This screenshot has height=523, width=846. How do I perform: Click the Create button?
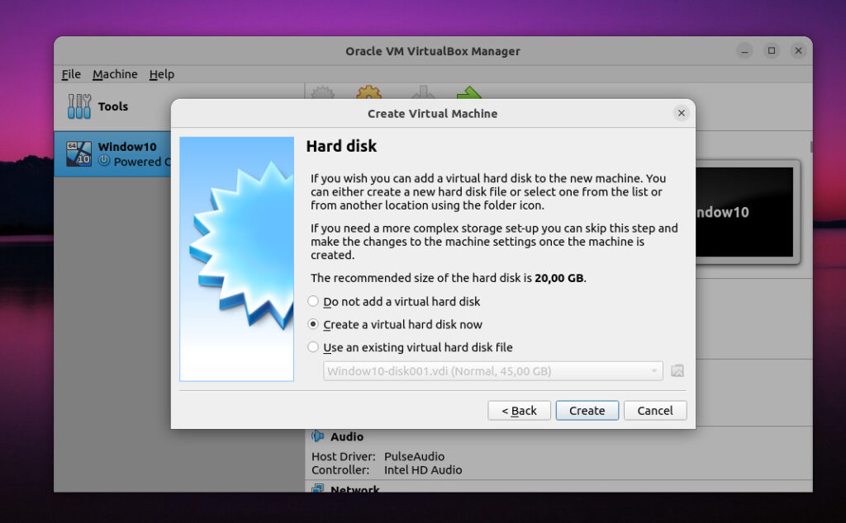pos(587,410)
